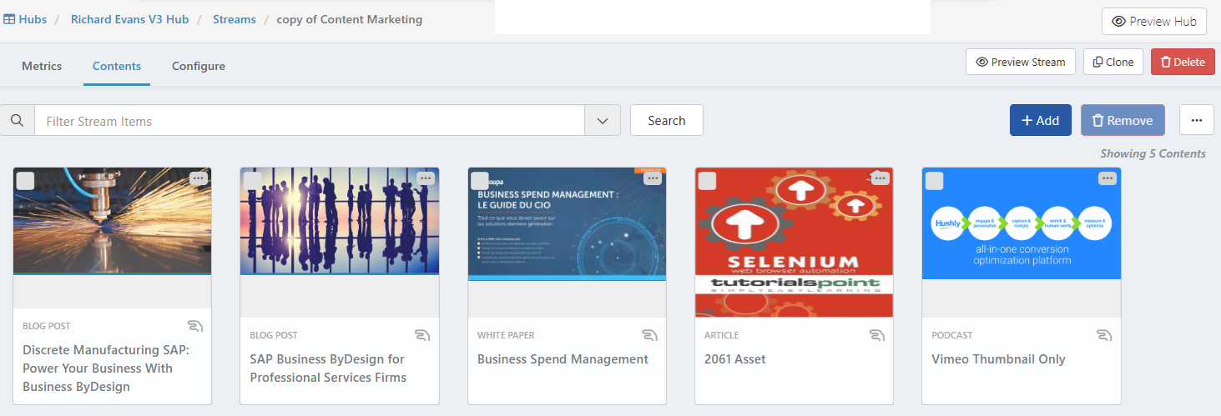Click stream icon on 2061 Asset card
Image resolution: width=1221 pixels, height=416 pixels.
876,335
